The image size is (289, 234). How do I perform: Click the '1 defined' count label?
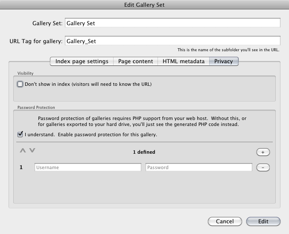144,152
